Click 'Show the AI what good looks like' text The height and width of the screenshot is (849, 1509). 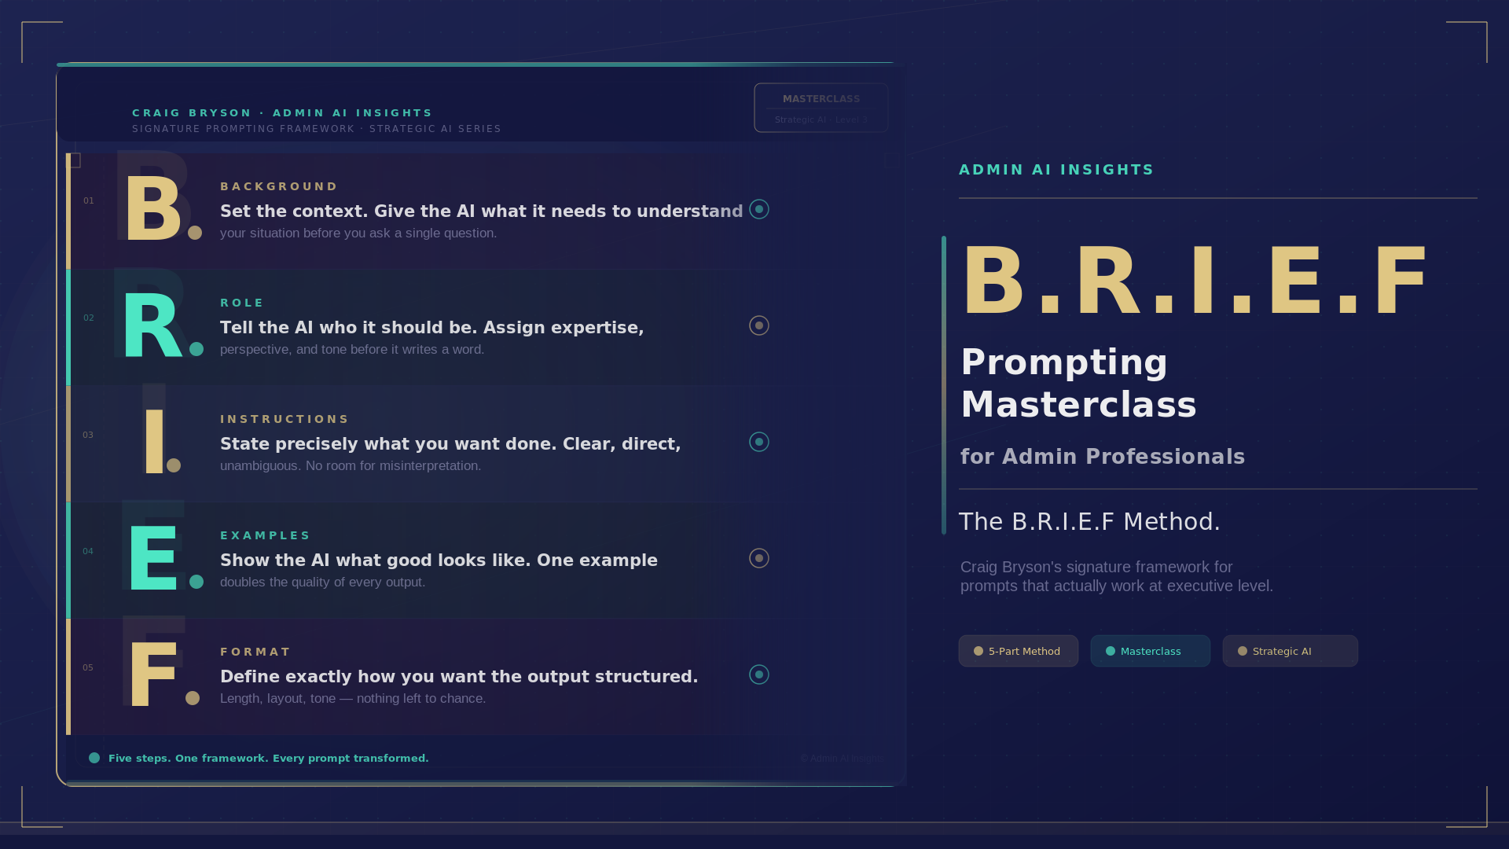click(x=439, y=560)
